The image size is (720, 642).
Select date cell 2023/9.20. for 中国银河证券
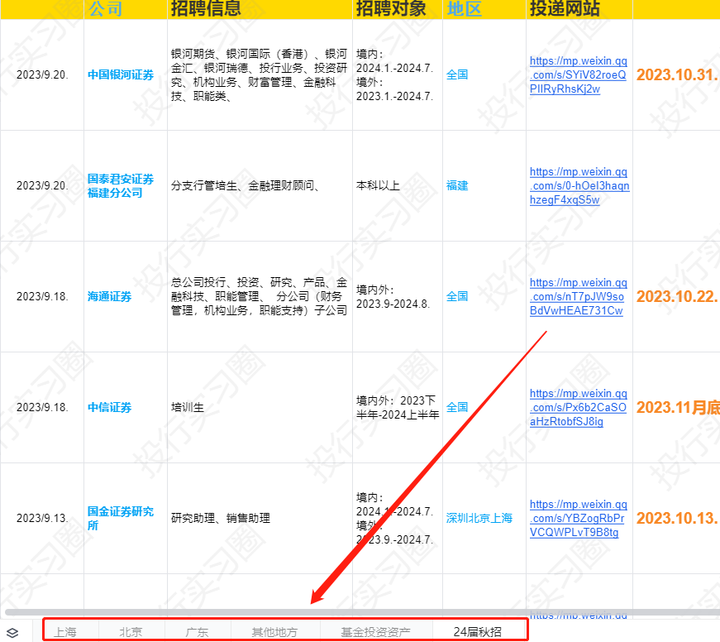click(42, 74)
